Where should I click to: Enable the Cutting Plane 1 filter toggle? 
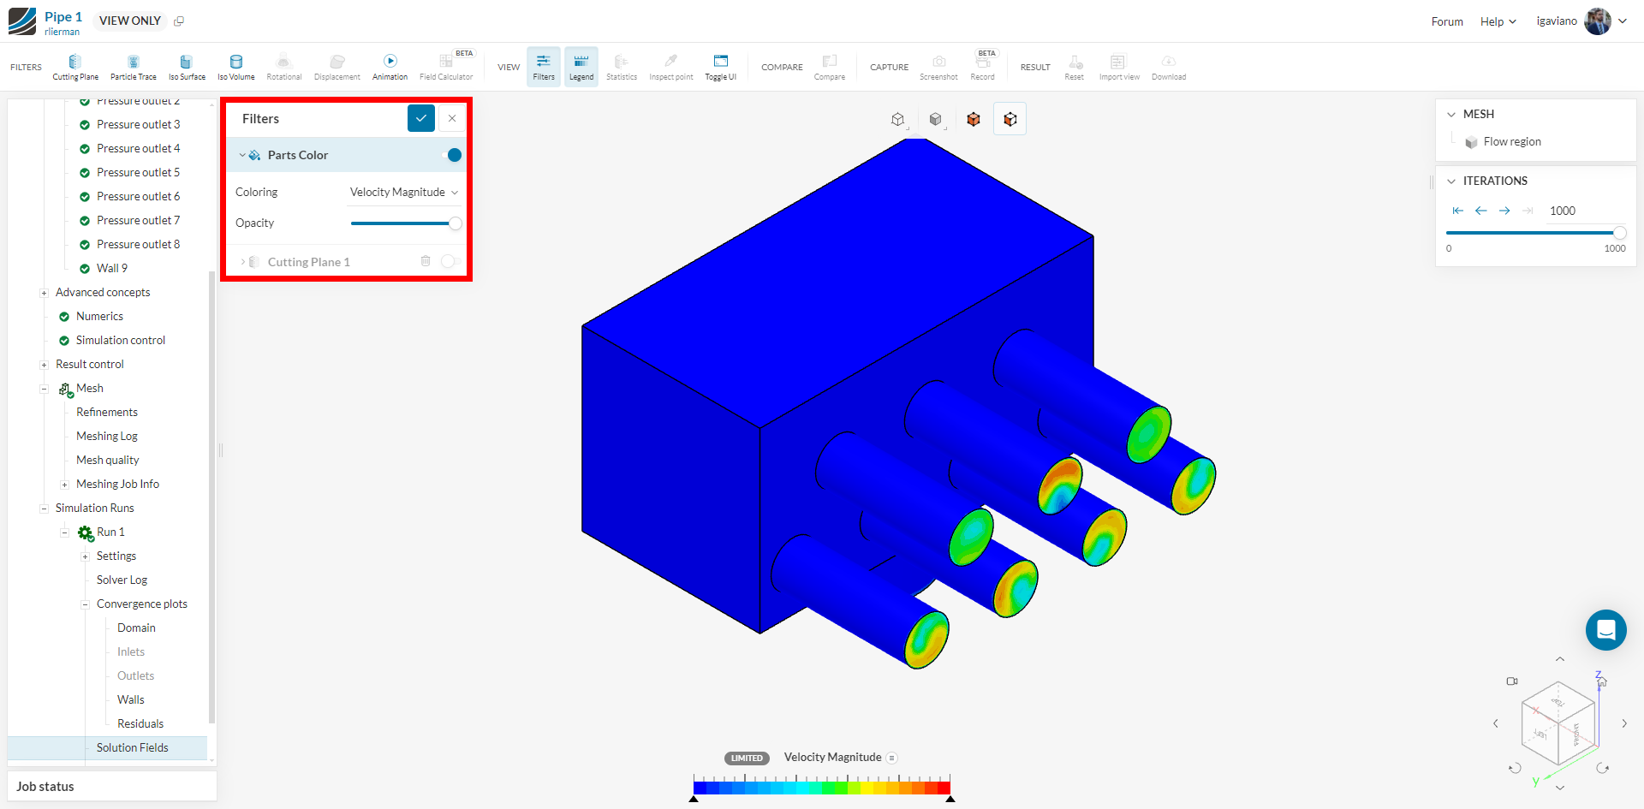tap(450, 261)
